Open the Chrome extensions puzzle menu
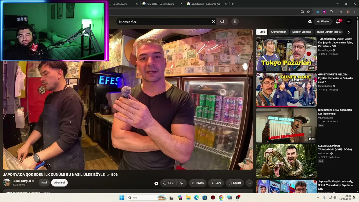359x202 pixels. click(331, 12)
